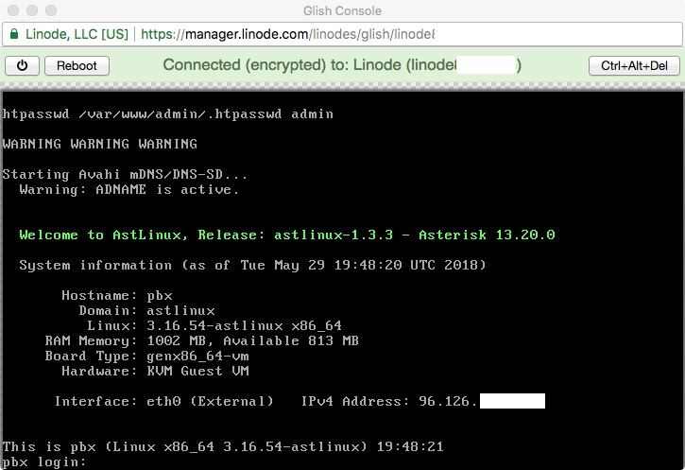685x470 pixels.
Task: Click the power icon button
Action: [22, 65]
